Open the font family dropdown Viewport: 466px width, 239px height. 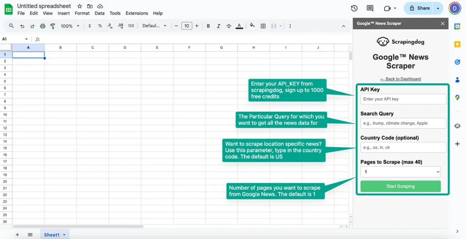(154, 26)
